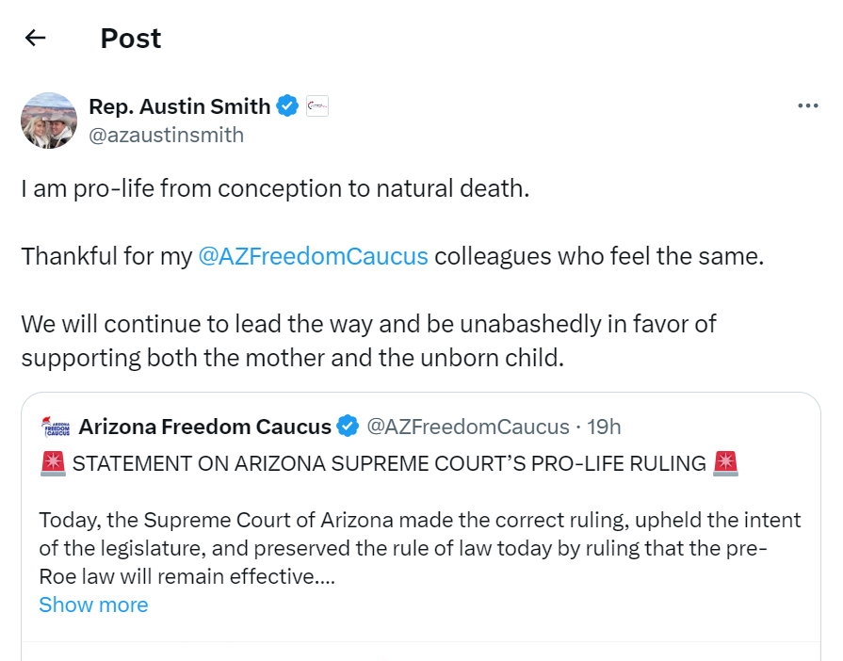
Task: Click the grey @AZFreedomCaucus handle in quoted post
Action: [x=467, y=427]
